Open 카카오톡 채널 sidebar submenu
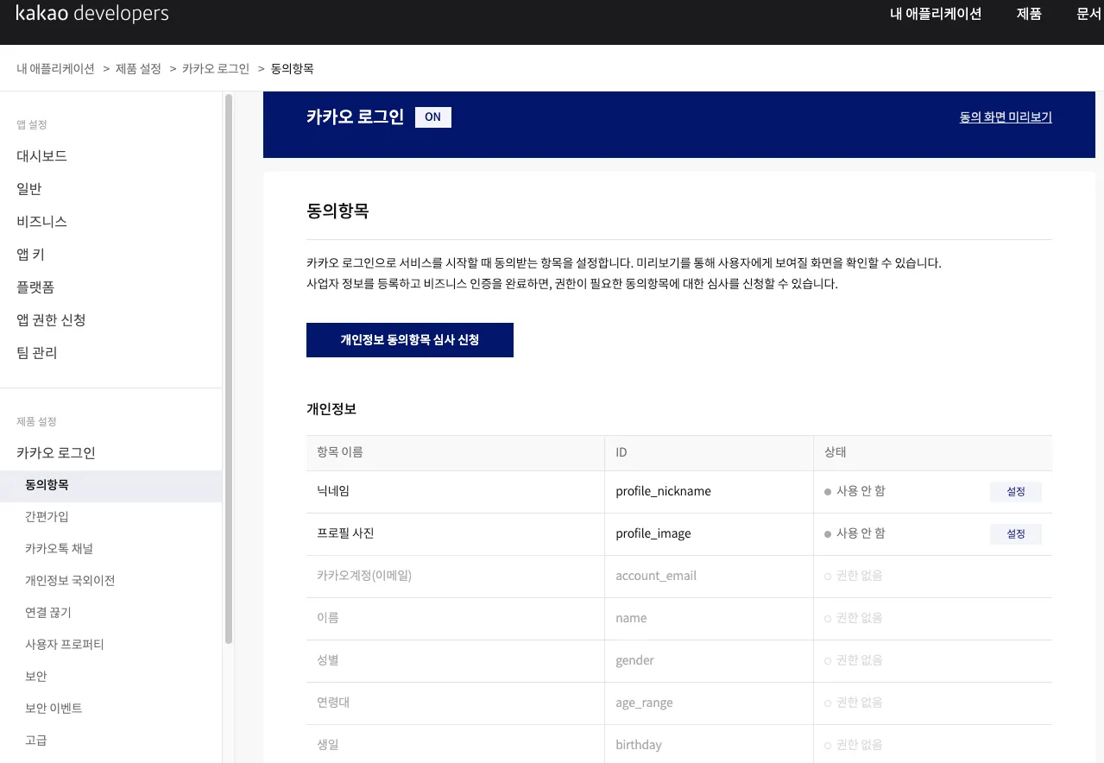The image size is (1104, 763). coord(59,549)
